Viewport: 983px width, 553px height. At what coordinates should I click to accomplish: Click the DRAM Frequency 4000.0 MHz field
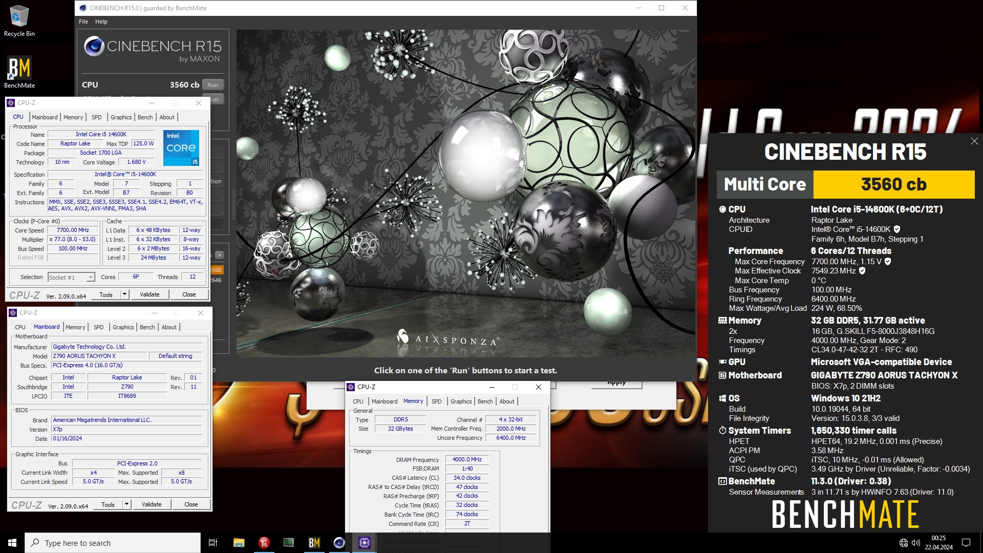467,460
